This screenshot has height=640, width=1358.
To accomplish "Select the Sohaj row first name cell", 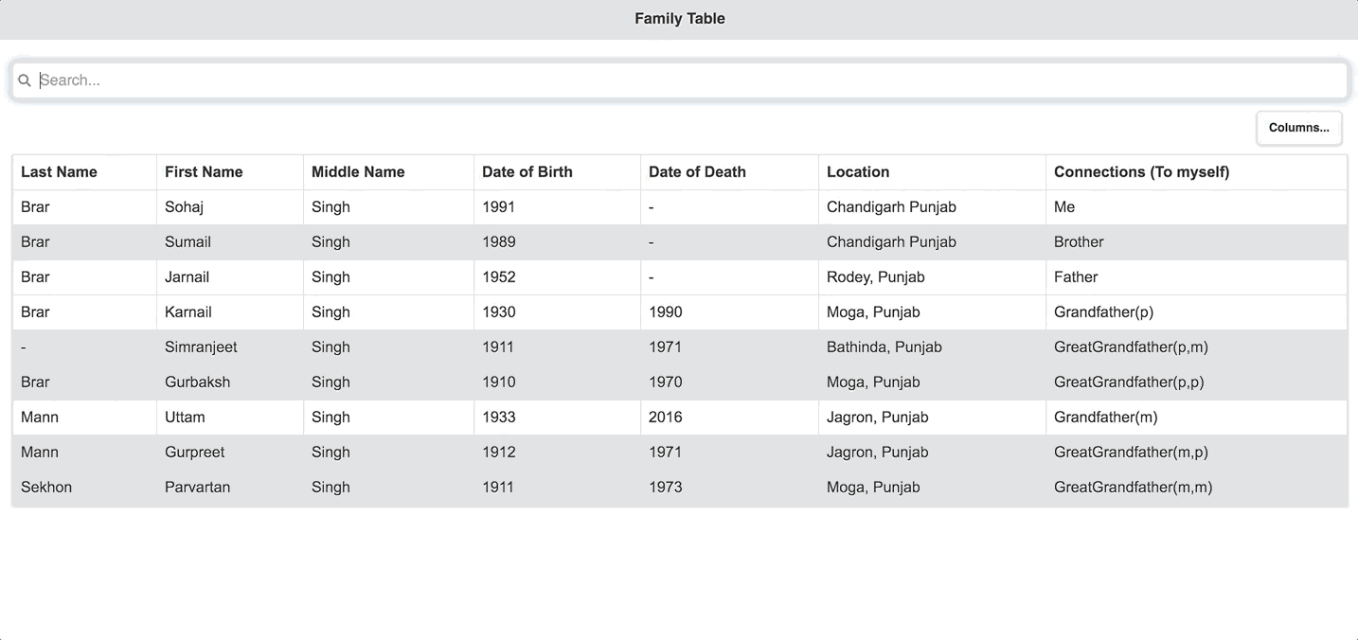I will point(185,207).
